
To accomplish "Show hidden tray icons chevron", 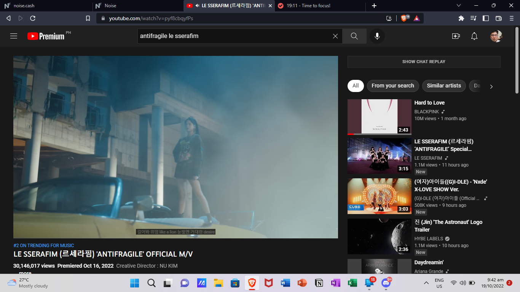I will coord(426,283).
